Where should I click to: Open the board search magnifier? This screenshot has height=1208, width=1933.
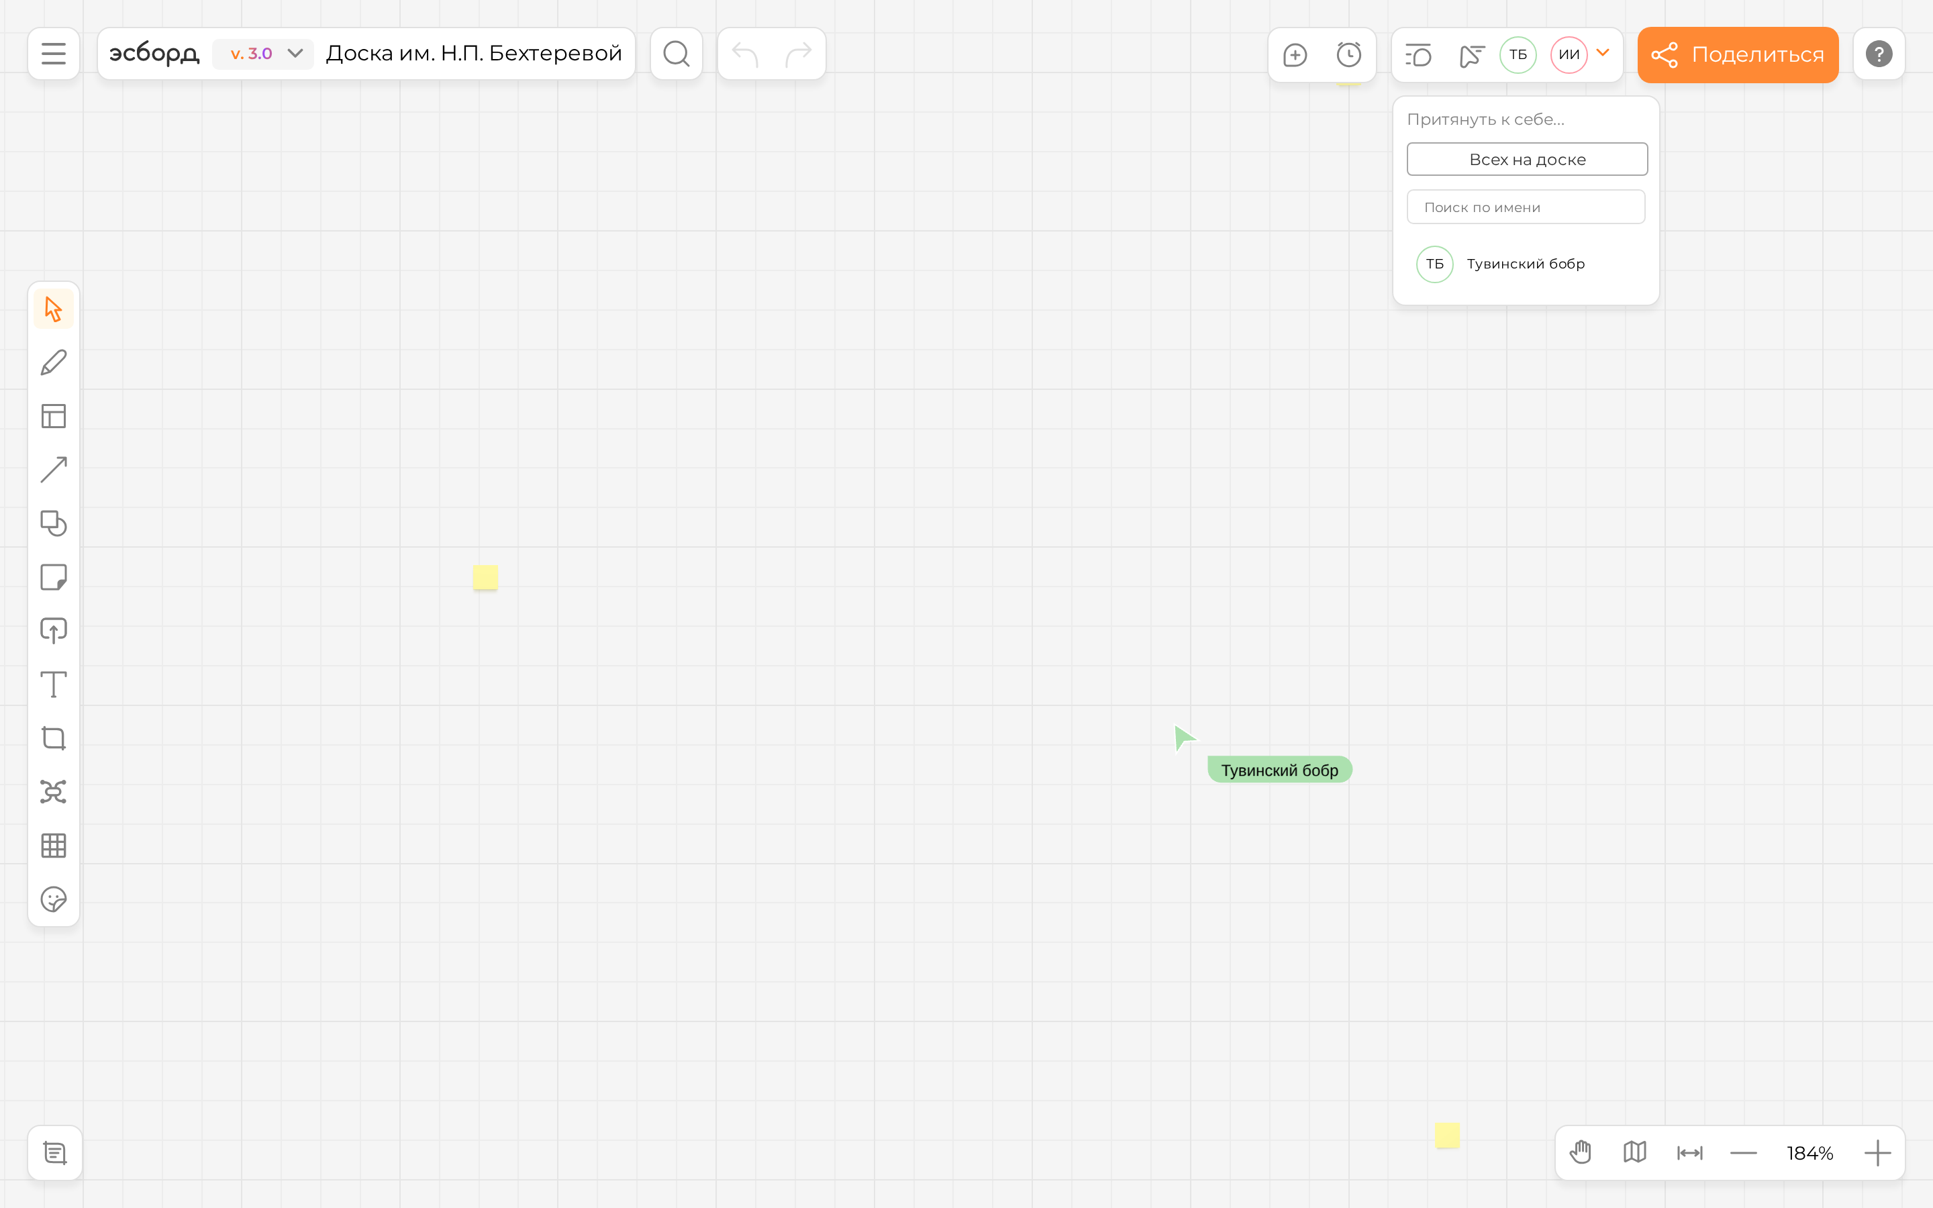pyautogui.click(x=676, y=54)
